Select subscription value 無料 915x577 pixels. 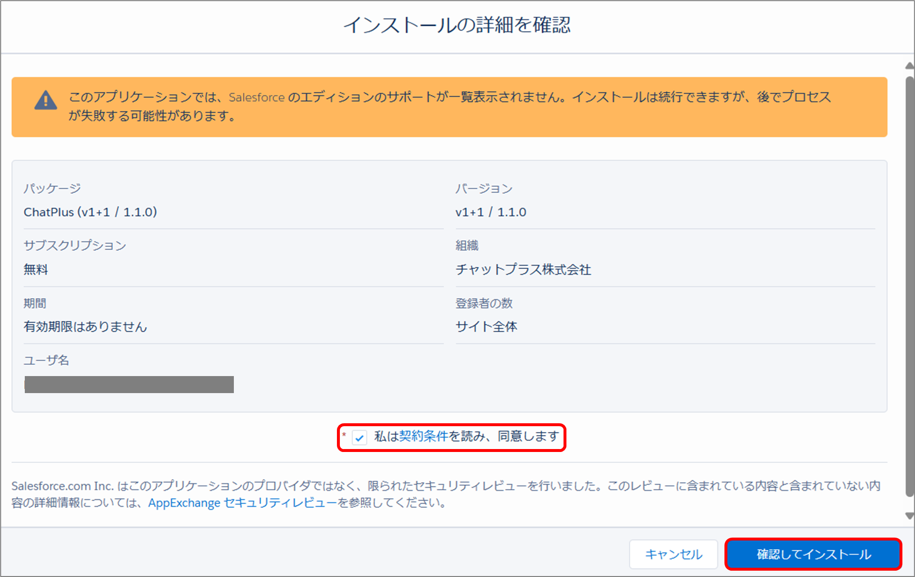coord(36,270)
